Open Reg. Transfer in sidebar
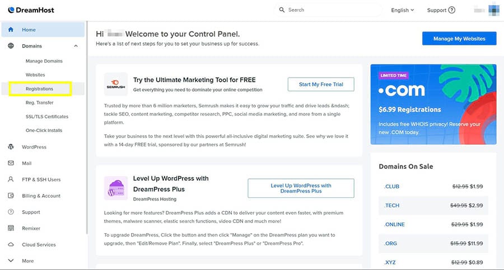 pos(40,103)
